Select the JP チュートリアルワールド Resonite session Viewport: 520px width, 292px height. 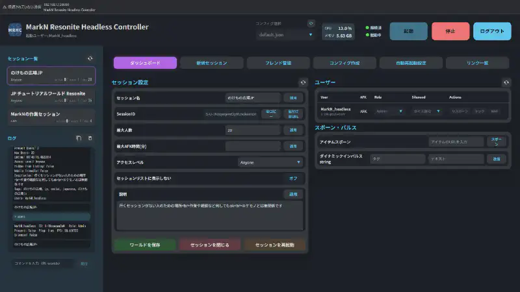coord(51,96)
